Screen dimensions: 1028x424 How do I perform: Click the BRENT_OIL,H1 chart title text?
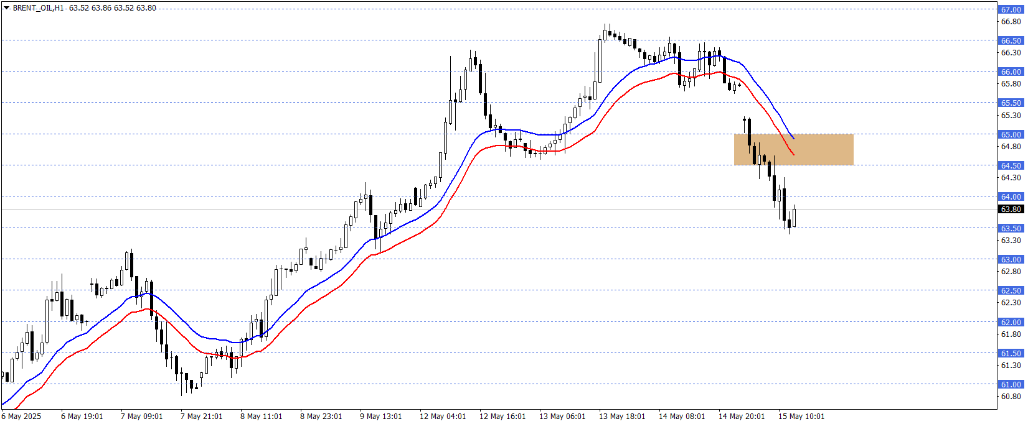coord(39,8)
